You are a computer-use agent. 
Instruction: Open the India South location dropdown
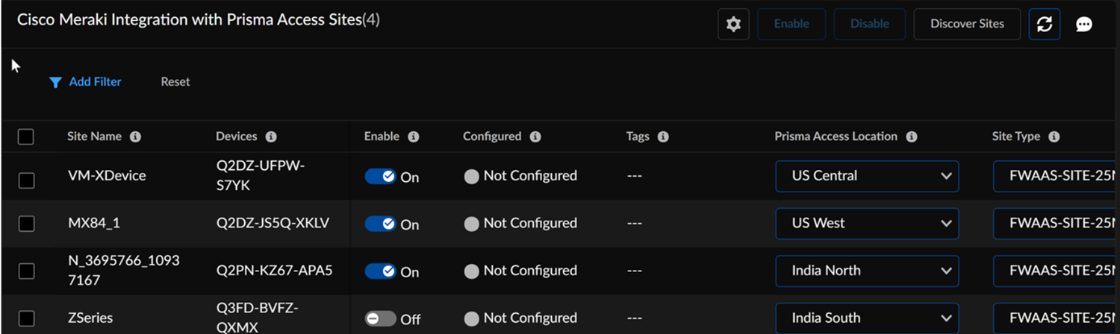tap(867, 318)
